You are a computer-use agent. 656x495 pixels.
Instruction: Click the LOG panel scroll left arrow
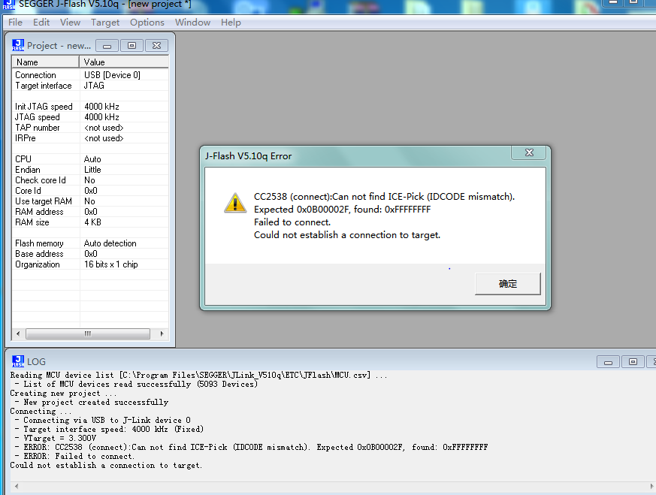17,486
